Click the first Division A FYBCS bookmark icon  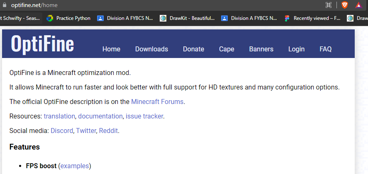click(100, 18)
